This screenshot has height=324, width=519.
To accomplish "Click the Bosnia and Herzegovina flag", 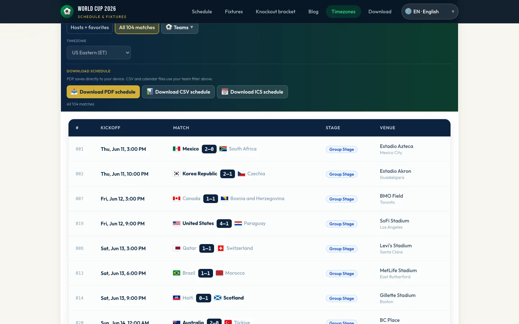I will (x=225, y=198).
